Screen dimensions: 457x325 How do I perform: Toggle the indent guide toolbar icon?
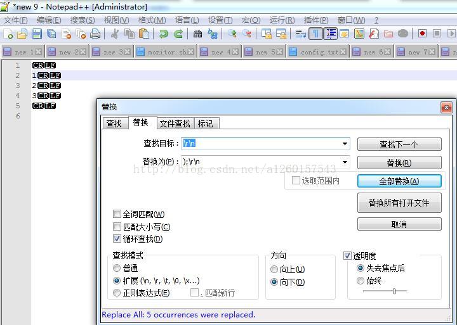click(x=331, y=34)
